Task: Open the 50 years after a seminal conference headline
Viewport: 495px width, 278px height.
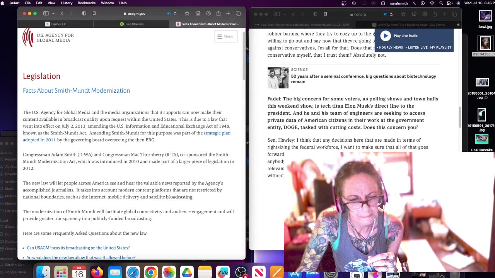Action: point(364,79)
